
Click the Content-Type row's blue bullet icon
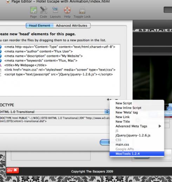point(1,47)
